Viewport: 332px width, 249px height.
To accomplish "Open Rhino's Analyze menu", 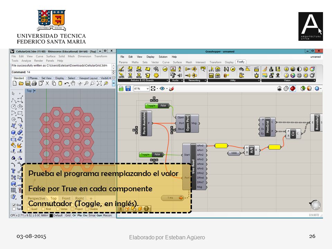I will 26,61.
